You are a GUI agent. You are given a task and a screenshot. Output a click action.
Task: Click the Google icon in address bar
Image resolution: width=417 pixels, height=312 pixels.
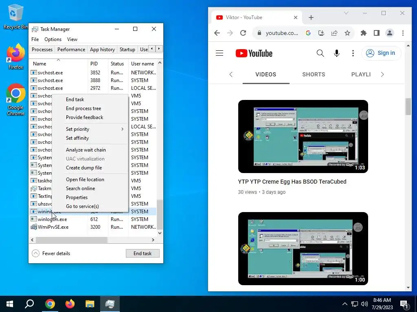(x=308, y=33)
